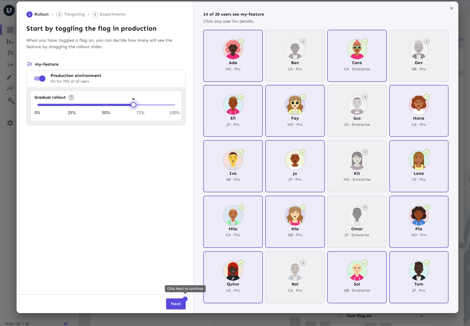
Task: Click the flag icon next to my-feature
Action: click(29, 64)
